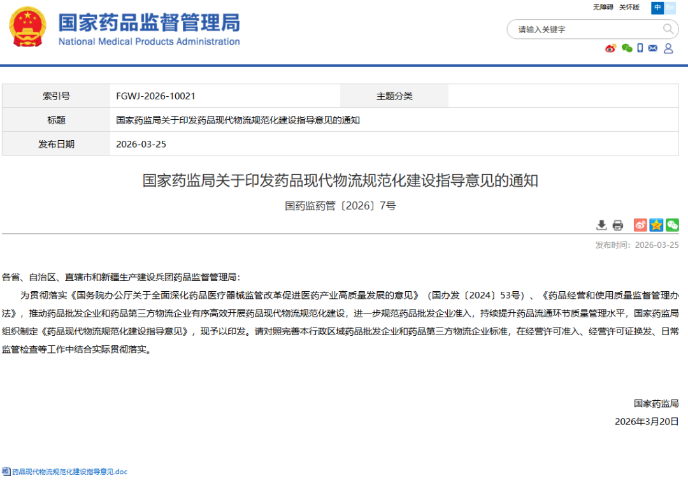Open the user account icon
This screenshot has width=688, height=497.
tap(668, 48)
